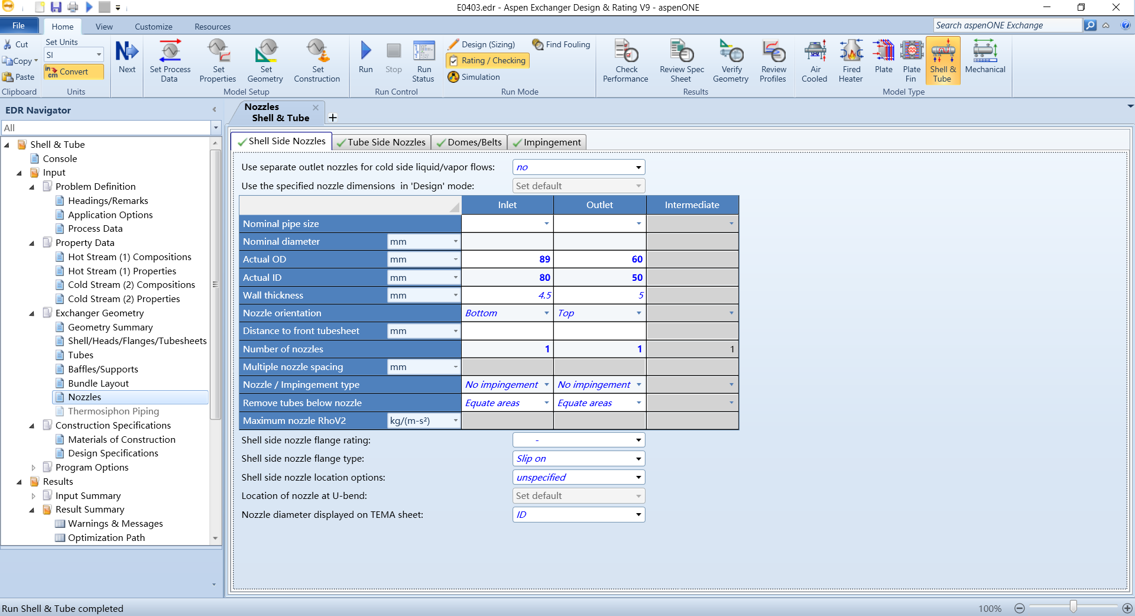Screen dimensions: 1135x616
Task: Click the Inlet Actual OD cell
Action: (x=507, y=259)
